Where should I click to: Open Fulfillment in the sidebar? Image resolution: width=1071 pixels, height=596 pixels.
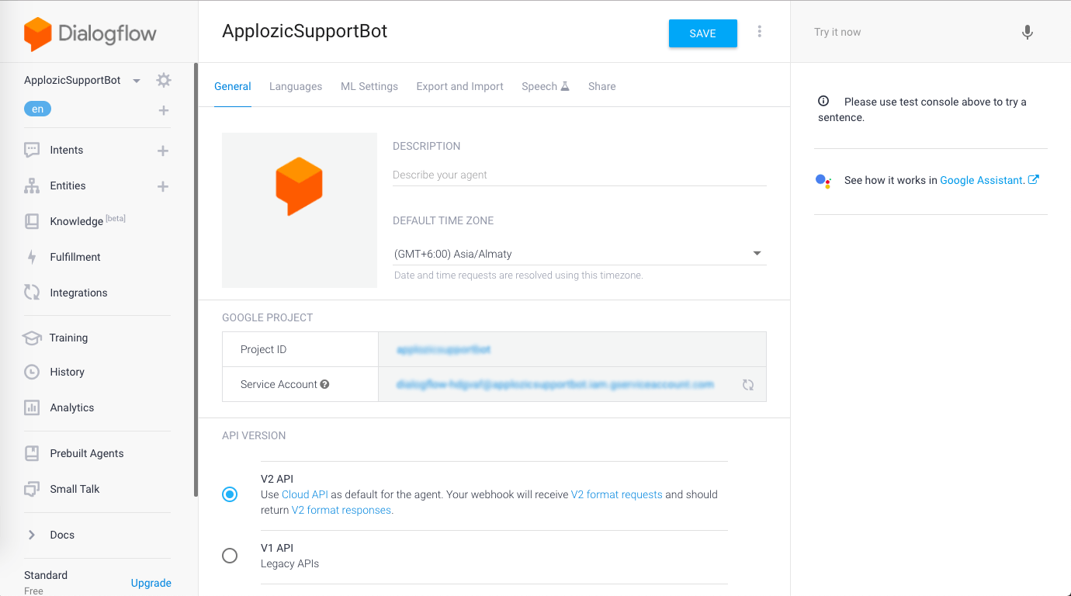pos(75,257)
